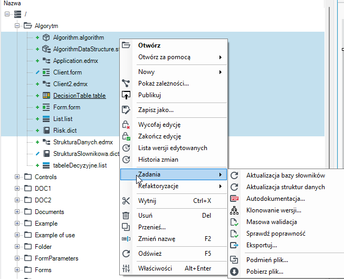Expand the FormParameters folder
The image size is (344, 279).
click(x=17, y=258)
